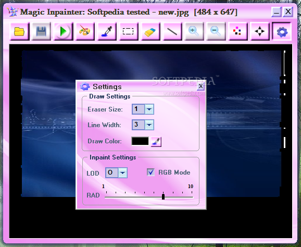Click the black Draw Color swatch
Image resolution: width=301 pixels, height=247 pixels.
[x=140, y=141]
